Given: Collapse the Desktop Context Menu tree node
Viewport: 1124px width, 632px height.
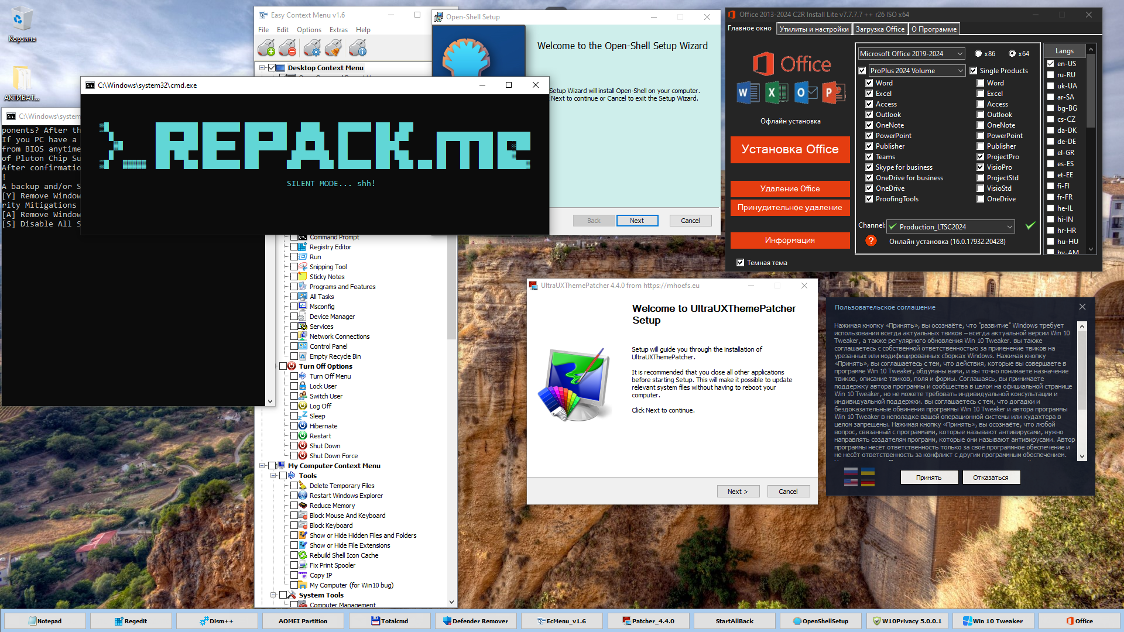Looking at the screenshot, I should point(262,68).
